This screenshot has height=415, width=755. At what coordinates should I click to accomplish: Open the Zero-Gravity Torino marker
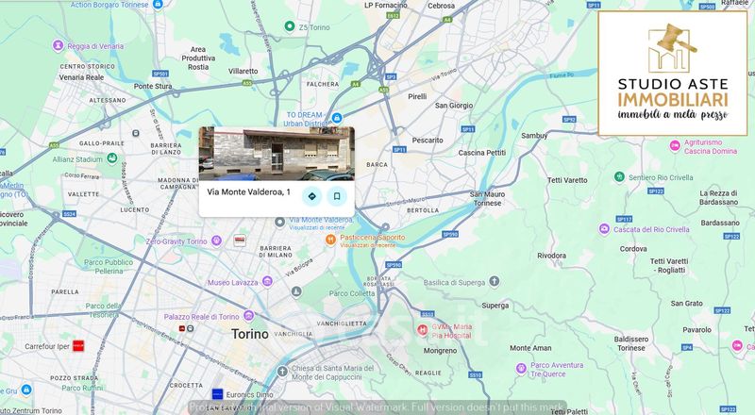pyautogui.click(x=216, y=241)
